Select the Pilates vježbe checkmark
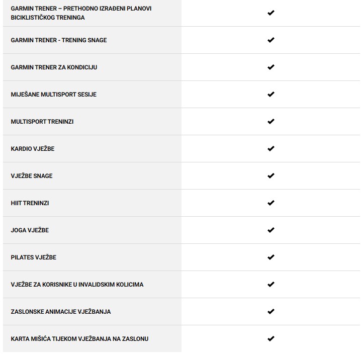Screen dimensions: 361x357 270,257
